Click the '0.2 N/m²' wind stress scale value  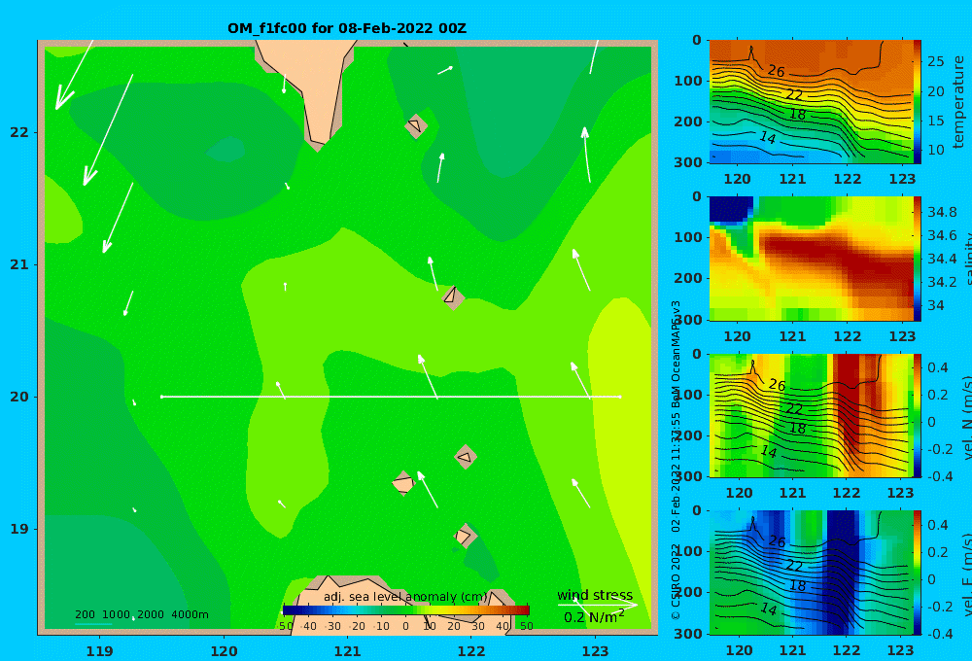coord(594,617)
